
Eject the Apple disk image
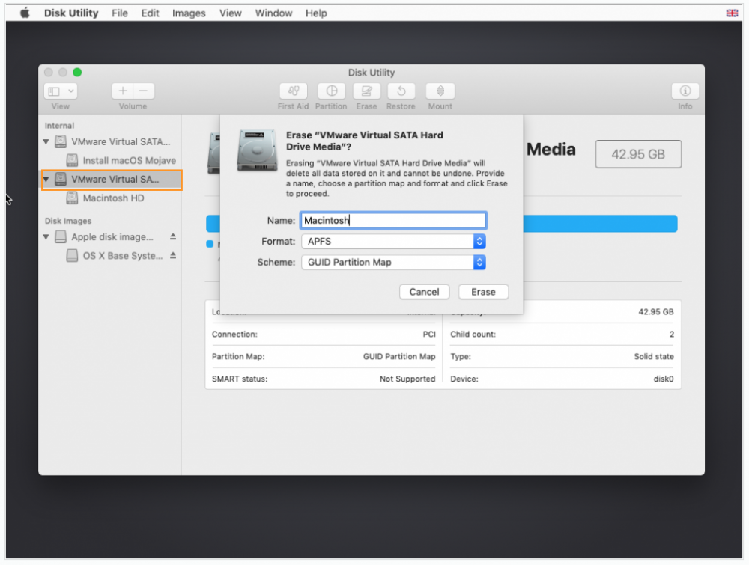point(173,236)
